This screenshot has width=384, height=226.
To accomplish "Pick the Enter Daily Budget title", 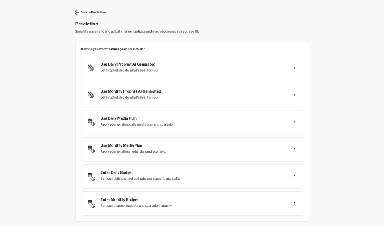I will click(116, 172).
